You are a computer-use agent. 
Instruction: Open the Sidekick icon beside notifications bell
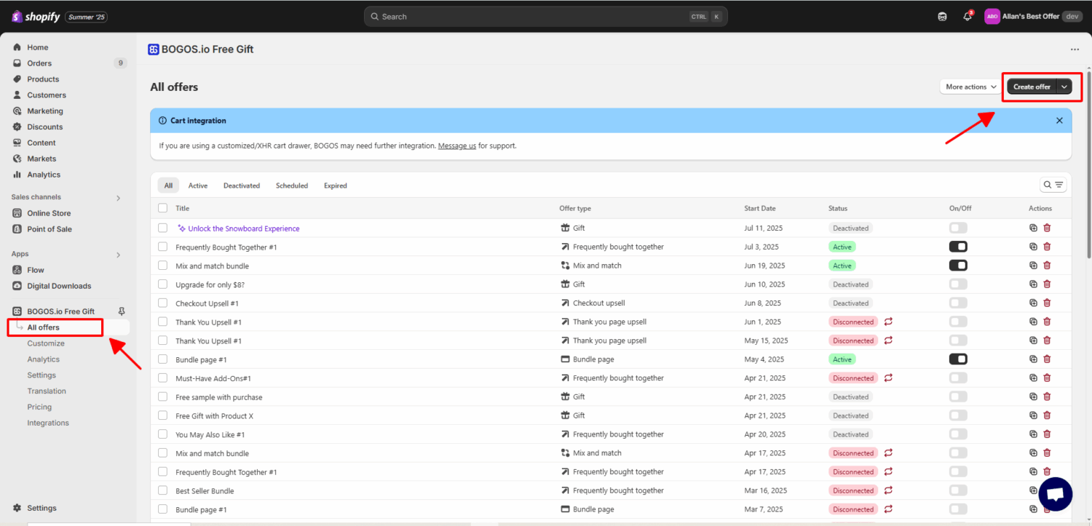(x=943, y=16)
